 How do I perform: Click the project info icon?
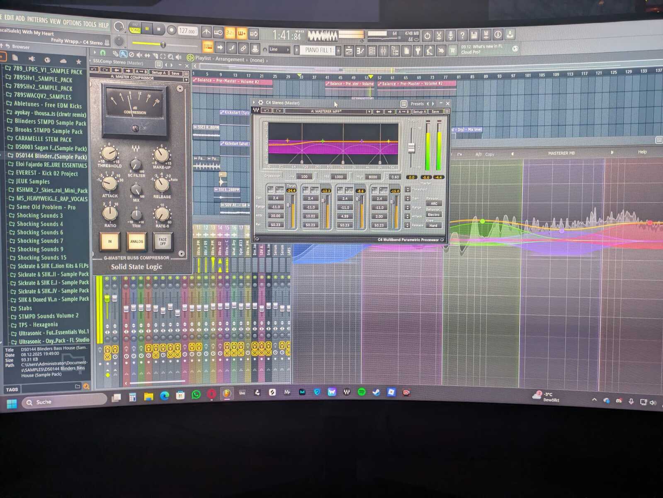coord(498,35)
